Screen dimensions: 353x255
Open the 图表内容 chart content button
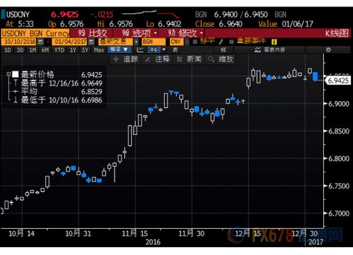[270, 49]
